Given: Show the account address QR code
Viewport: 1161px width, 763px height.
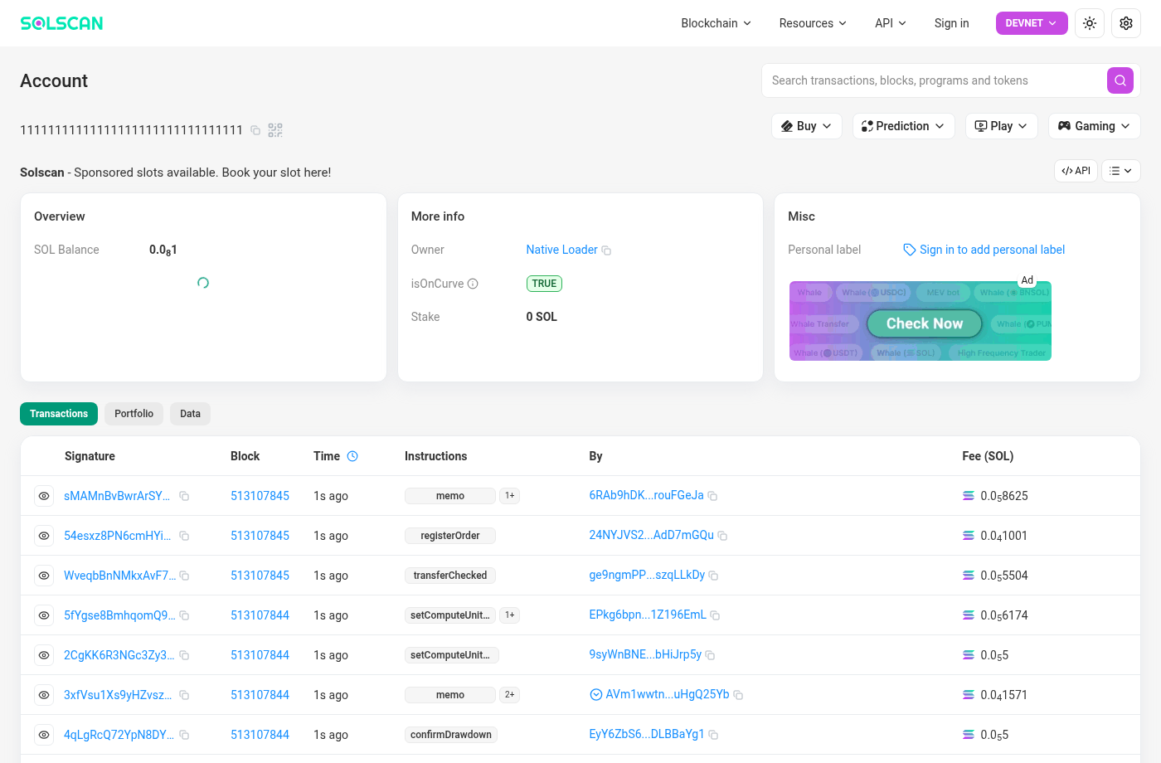Looking at the screenshot, I should (275, 130).
